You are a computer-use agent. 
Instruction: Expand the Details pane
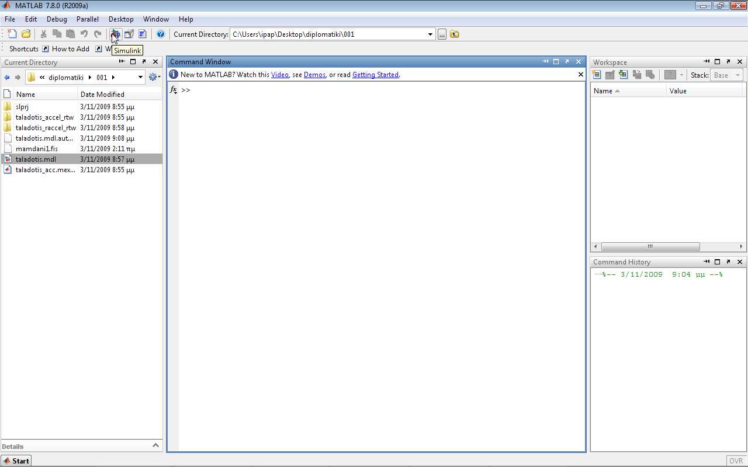coord(155,445)
